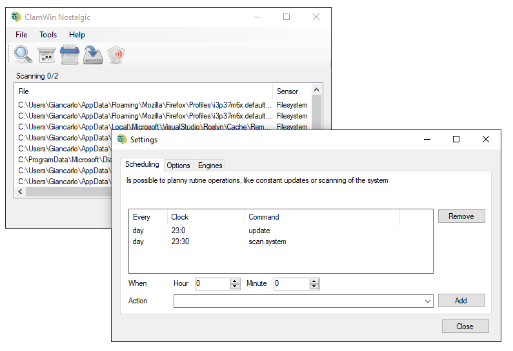Select the C:\ProgramData\Microsoft file row
The height and width of the screenshot is (351, 513).
tap(64, 160)
